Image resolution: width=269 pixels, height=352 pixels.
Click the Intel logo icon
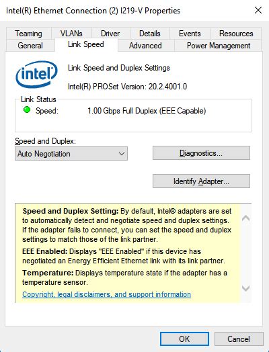tap(36, 75)
